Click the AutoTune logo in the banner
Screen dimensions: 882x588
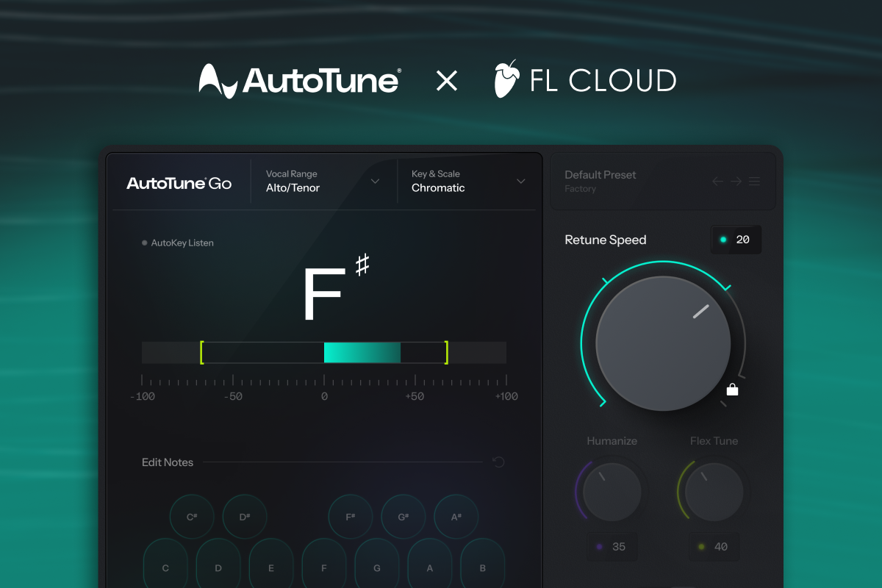(299, 80)
